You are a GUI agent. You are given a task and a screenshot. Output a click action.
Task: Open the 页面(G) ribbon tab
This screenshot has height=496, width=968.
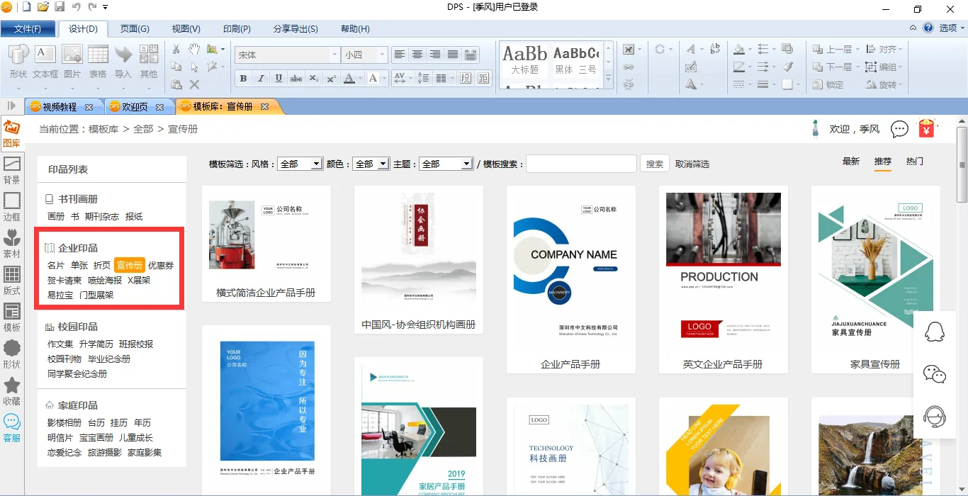pyautogui.click(x=135, y=28)
